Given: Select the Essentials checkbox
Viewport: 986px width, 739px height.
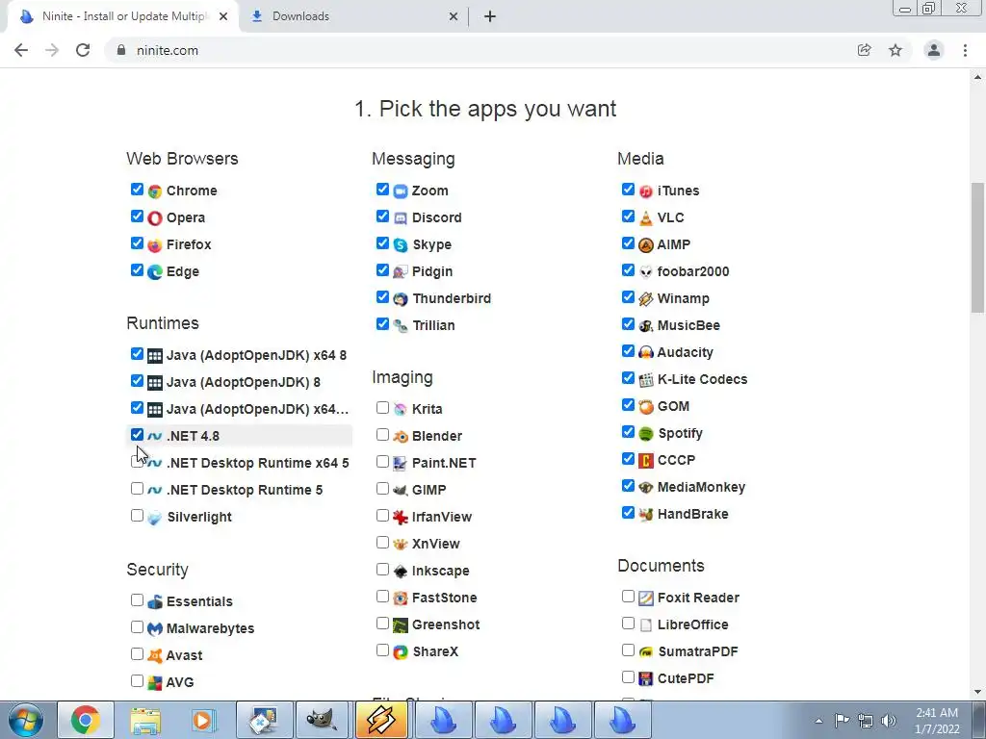Looking at the screenshot, I should (x=137, y=600).
